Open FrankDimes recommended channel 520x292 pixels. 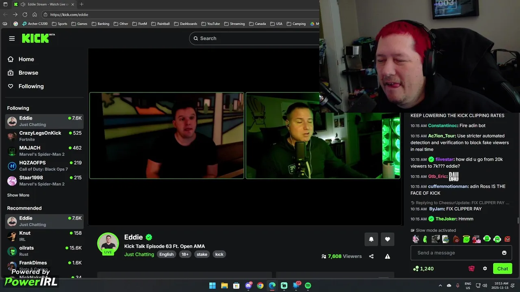point(44,266)
